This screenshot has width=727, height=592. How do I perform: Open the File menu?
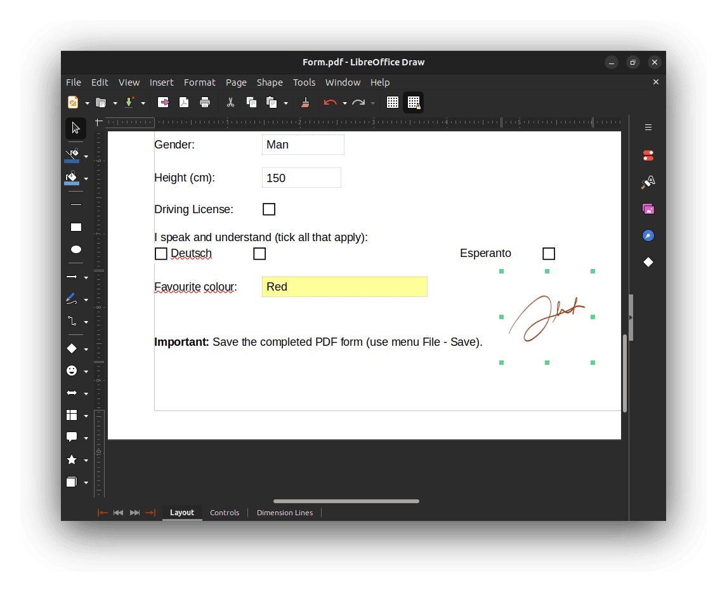coord(73,82)
